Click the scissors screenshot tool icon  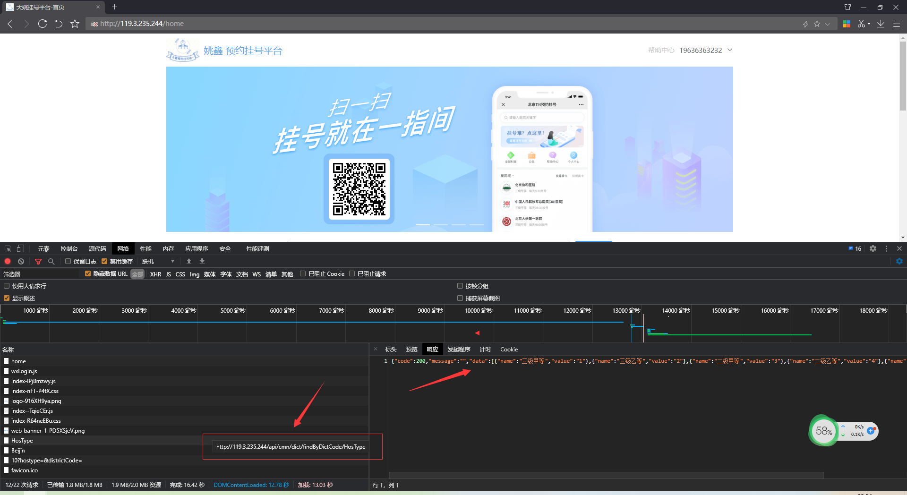[861, 24]
